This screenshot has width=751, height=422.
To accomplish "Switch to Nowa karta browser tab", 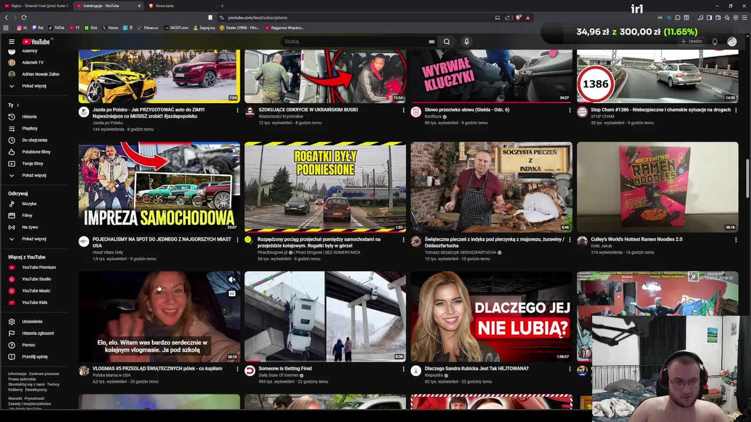I will coord(179,6).
